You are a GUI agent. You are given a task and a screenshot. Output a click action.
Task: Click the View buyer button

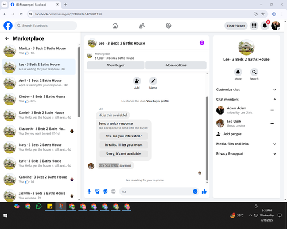point(115,65)
